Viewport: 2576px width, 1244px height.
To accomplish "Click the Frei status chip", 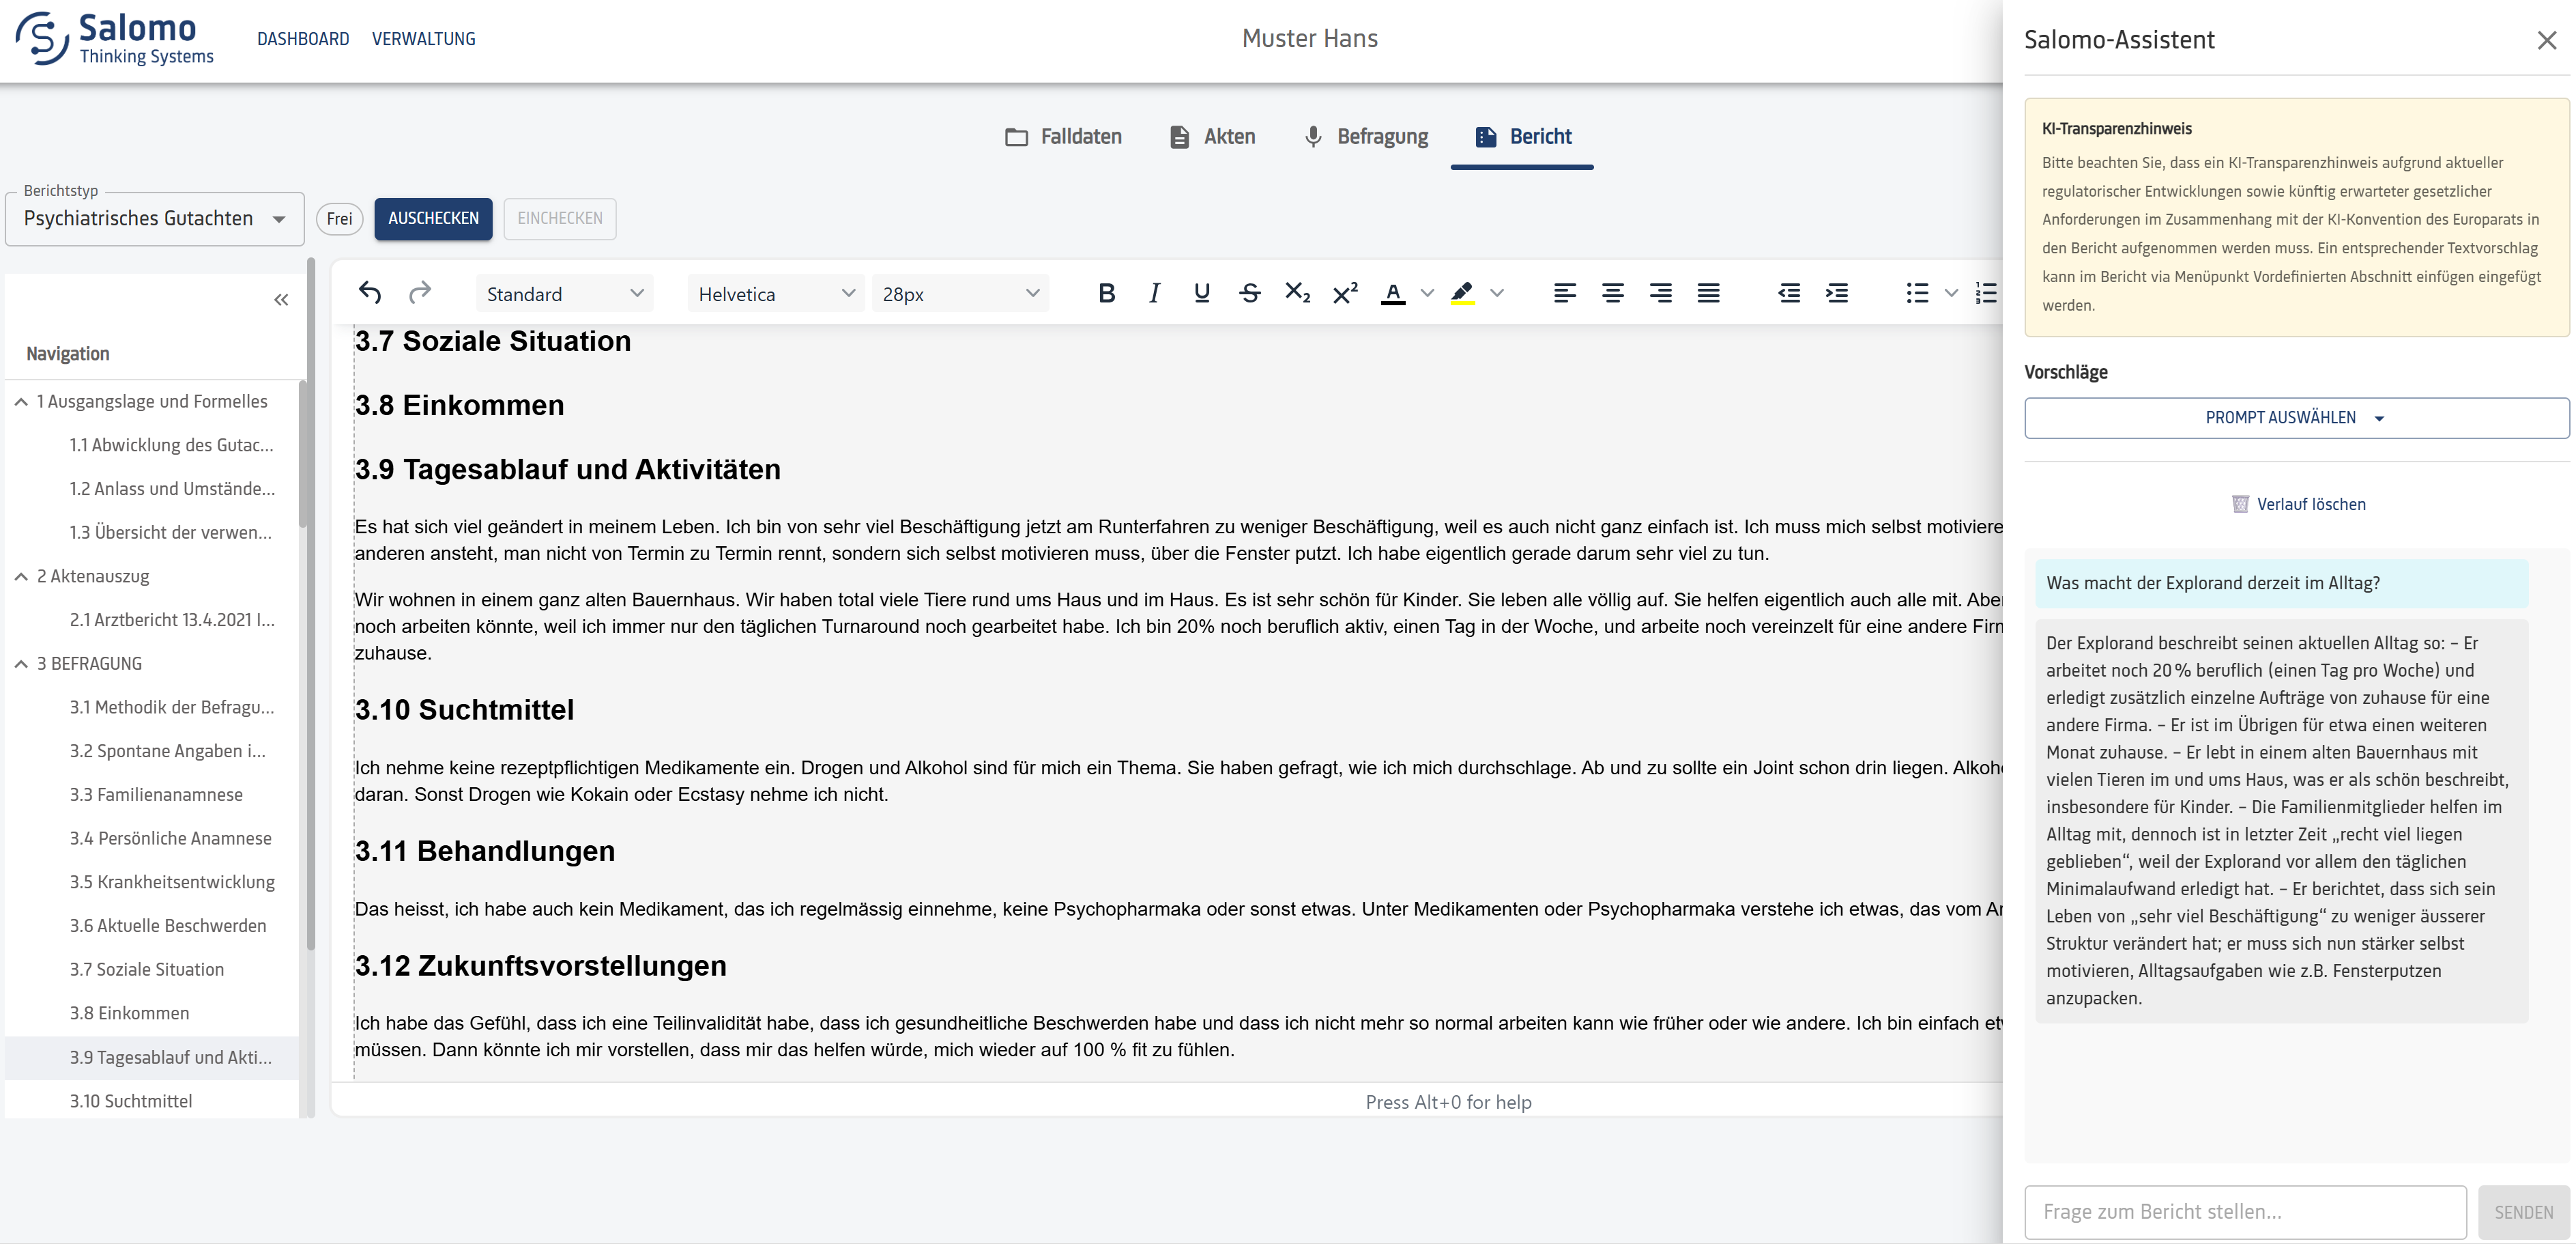I will [x=339, y=218].
